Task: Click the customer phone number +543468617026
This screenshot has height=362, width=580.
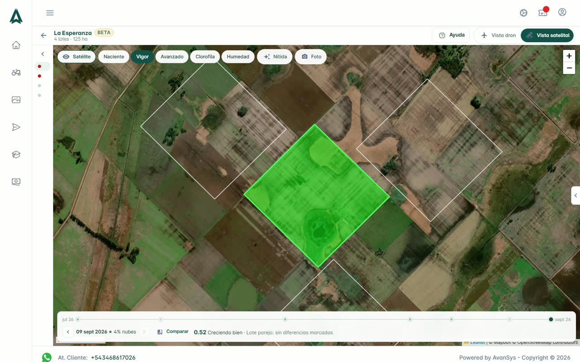Action: click(113, 357)
